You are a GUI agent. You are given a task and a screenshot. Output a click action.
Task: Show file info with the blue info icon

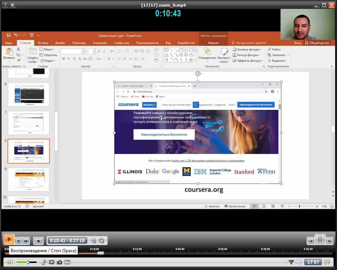click(x=299, y=262)
